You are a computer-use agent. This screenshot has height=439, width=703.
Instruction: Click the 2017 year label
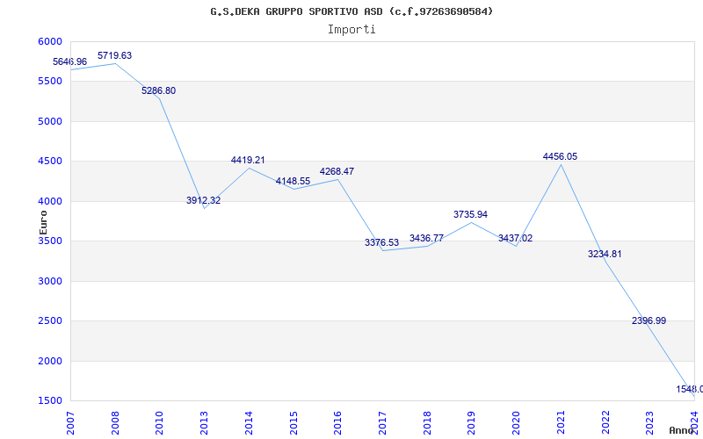(382, 422)
